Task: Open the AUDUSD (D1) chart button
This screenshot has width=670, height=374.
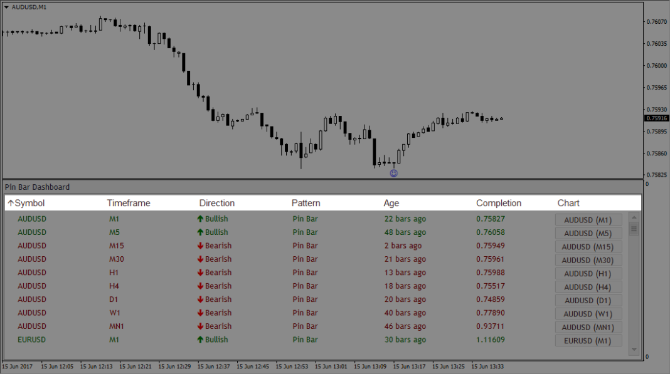Action: (588, 299)
